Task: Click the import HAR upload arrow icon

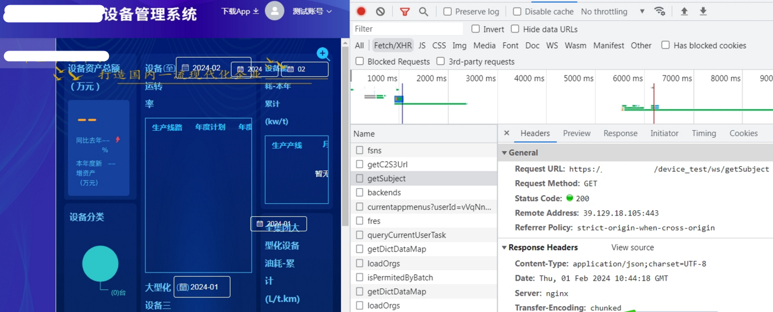Action: click(684, 12)
